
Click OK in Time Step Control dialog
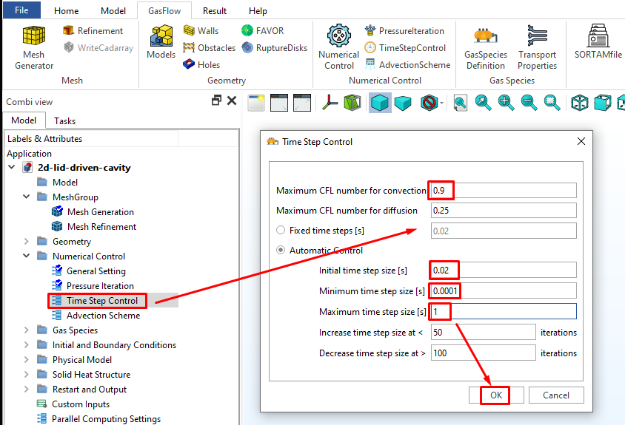point(495,395)
